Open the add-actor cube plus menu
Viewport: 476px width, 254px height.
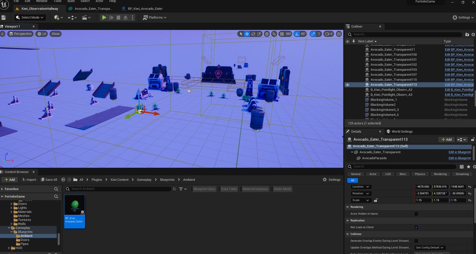(x=58, y=17)
